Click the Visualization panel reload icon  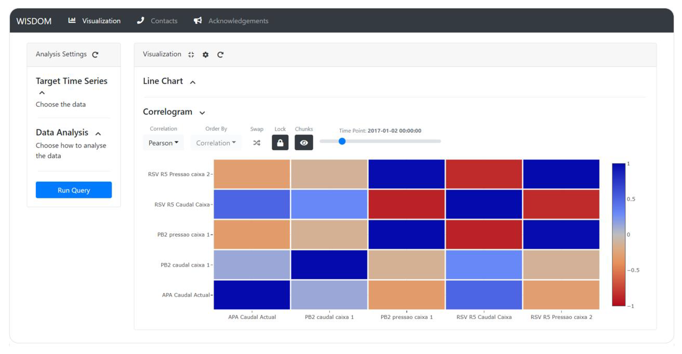click(x=220, y=54)
